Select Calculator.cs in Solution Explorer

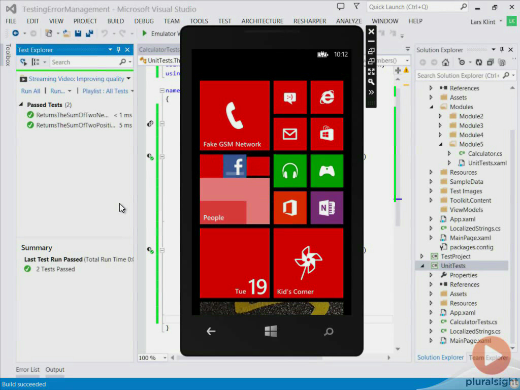coord(485,153)
